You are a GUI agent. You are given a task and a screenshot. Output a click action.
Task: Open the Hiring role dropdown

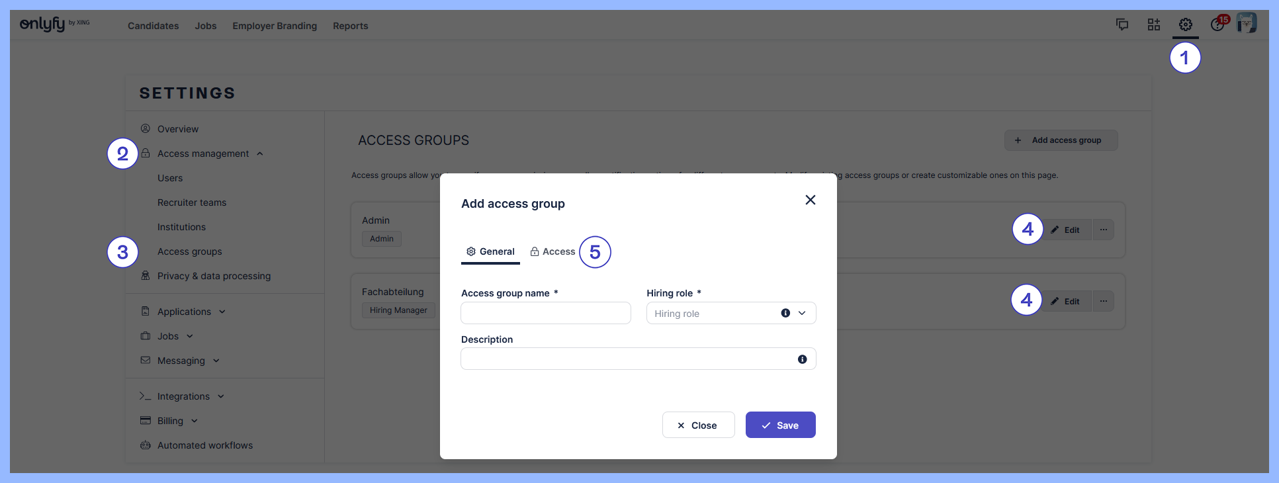point(802,313)
